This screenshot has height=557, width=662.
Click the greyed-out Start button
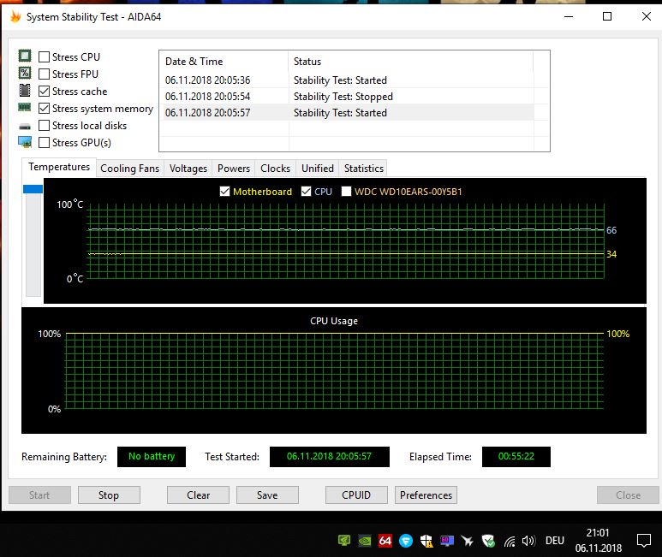coord(39,495)
